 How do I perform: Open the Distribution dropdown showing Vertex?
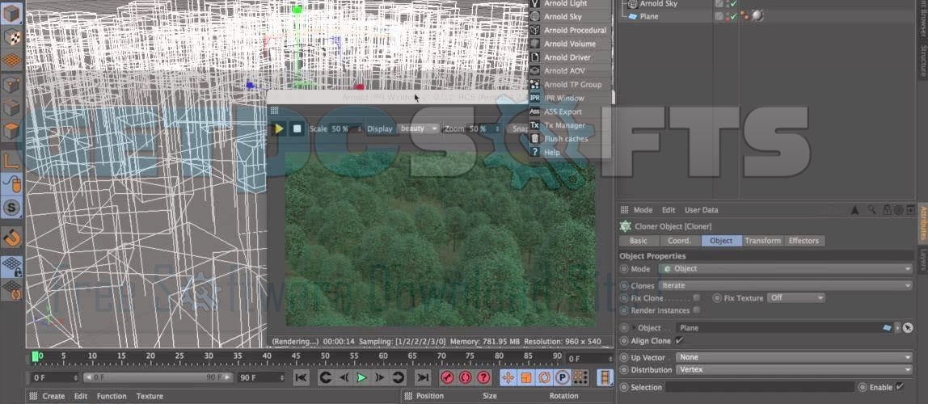[795, 370]
